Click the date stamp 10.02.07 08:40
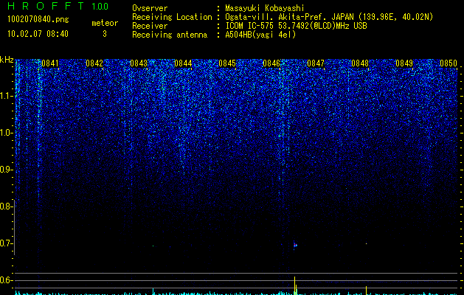 38,34
